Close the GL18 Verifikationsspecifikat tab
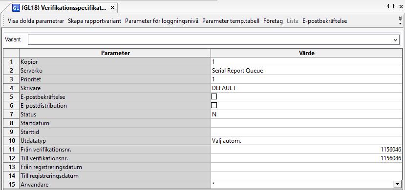The width and height of the screenshot is (405, 190). (x=112, y=8)
